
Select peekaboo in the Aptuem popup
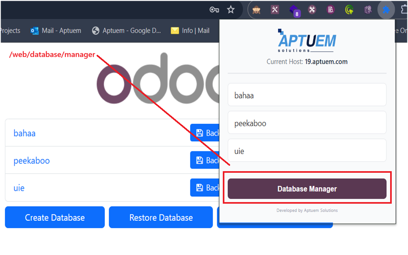coord(307,123)
